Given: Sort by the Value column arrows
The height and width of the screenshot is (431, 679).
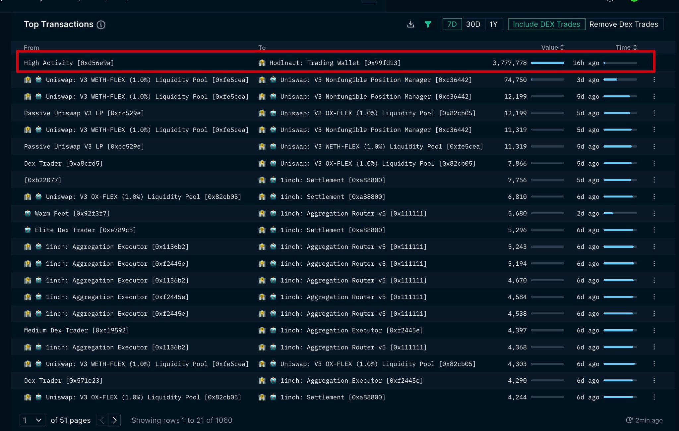Looking at the screenshot, I should [x=562, y=47].
